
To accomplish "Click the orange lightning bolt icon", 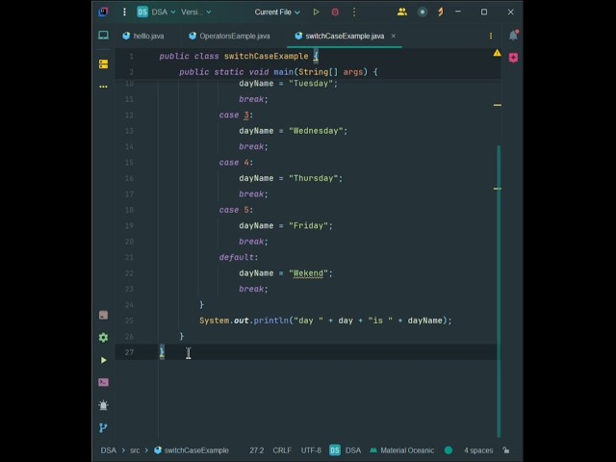I will 441,13.
